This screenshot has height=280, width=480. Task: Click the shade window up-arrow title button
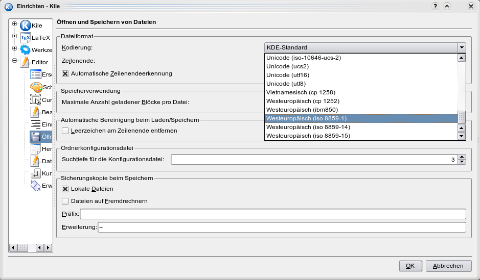(447, 6)
